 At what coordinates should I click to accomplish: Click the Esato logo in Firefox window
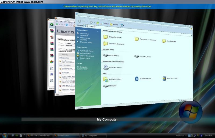65,31
